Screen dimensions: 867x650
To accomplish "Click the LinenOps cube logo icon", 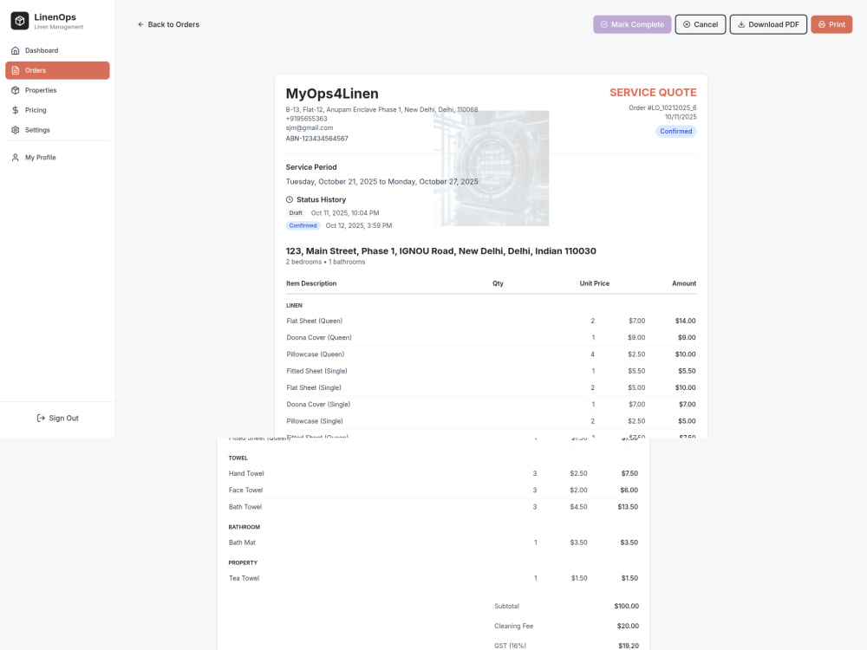I will (20, 21).
